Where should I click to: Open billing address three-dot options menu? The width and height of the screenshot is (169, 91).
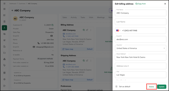pos(91,30)
